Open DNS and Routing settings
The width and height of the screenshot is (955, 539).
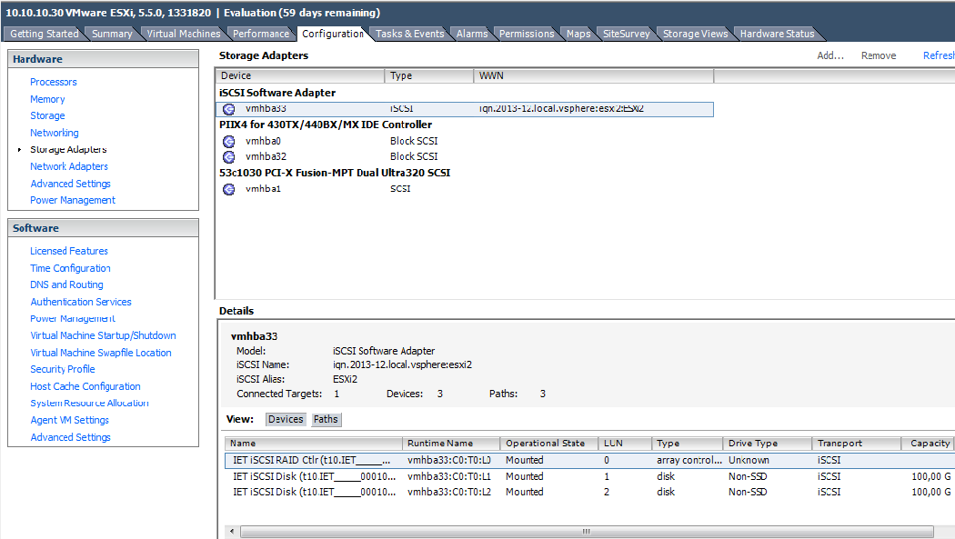coord(66,284)
